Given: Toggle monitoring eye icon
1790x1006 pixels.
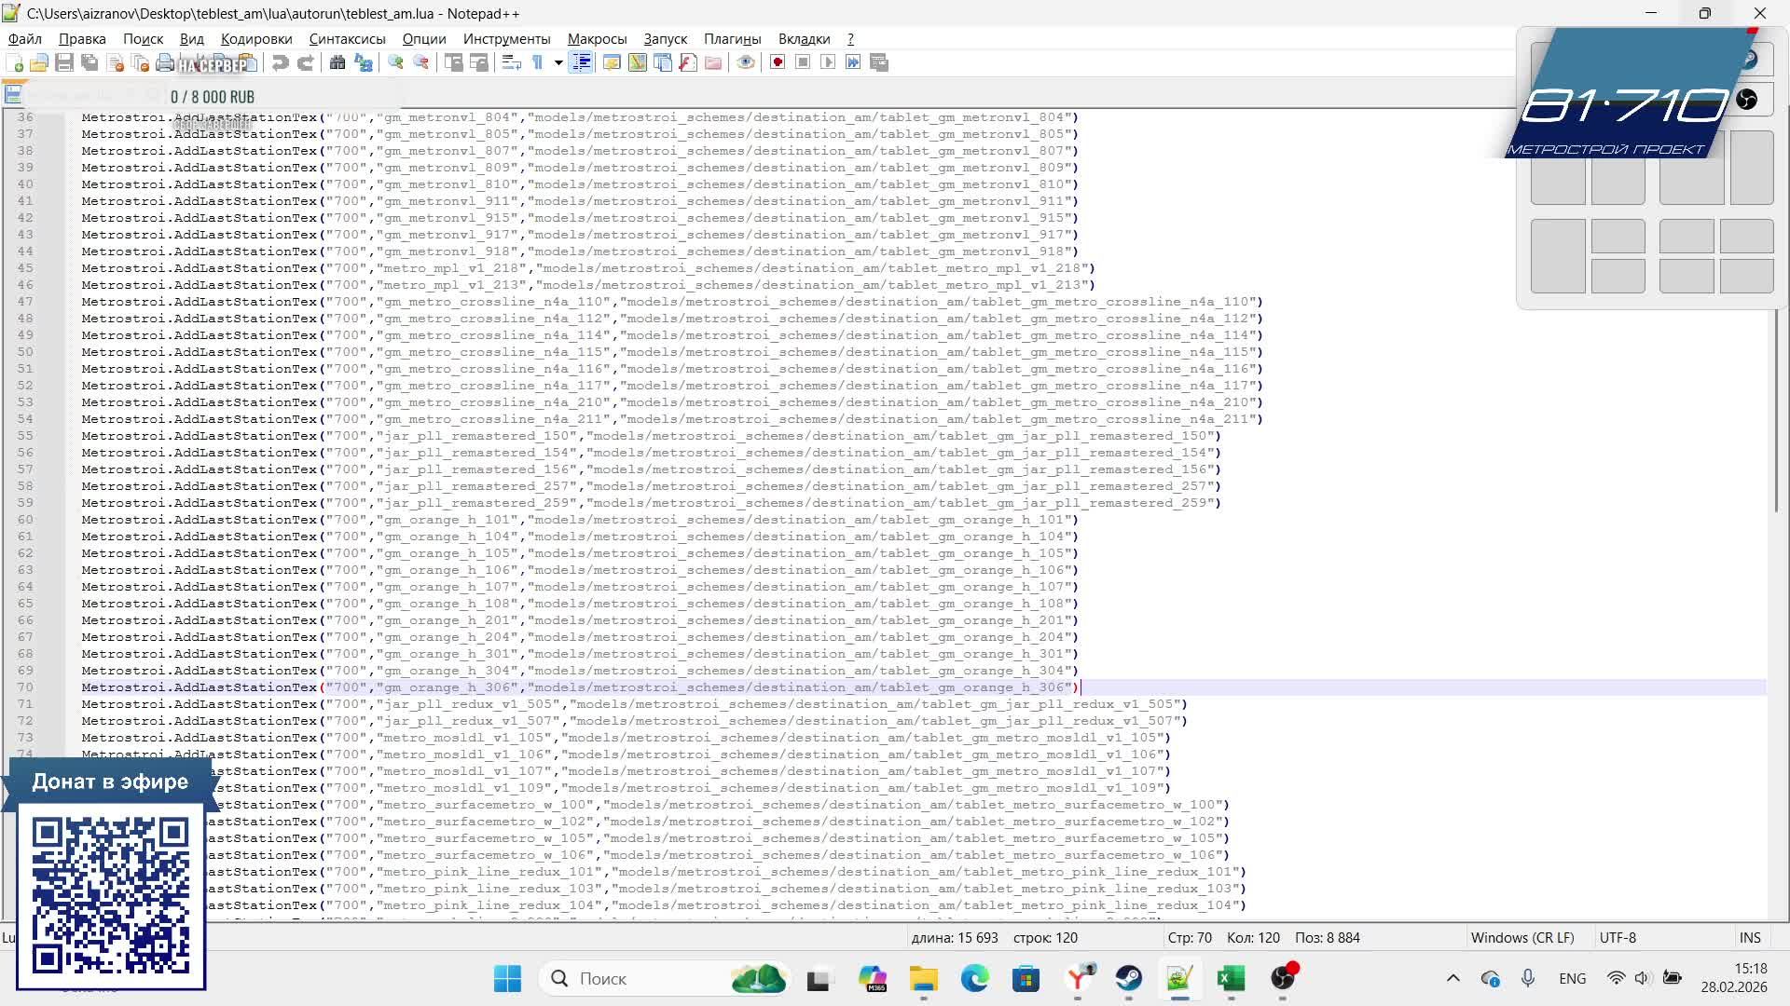Looking at the screenshot, I should point(745,62).
